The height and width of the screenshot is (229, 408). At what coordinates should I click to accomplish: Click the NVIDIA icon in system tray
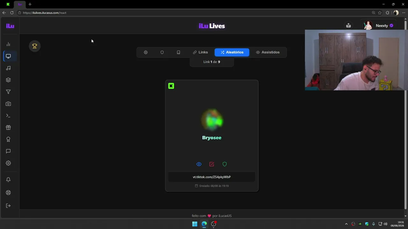(360, 224)
